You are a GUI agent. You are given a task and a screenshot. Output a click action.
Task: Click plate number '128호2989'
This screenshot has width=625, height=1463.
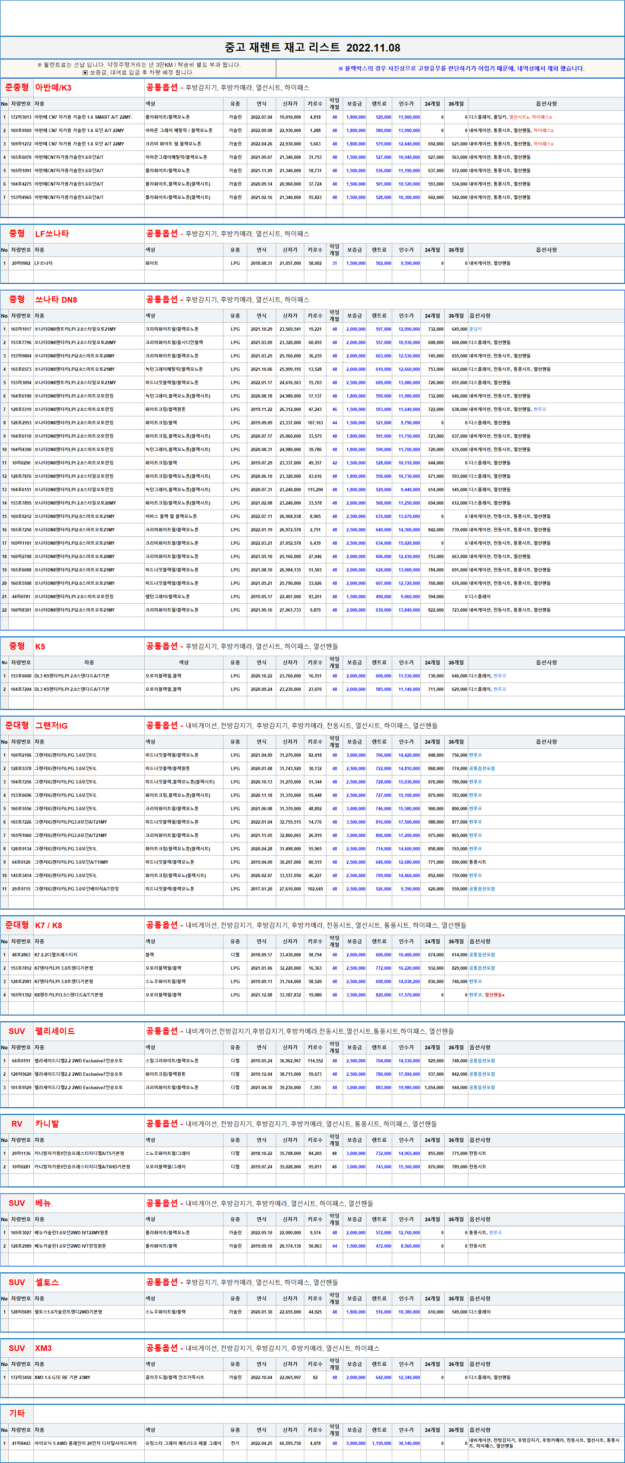[x=21, y=1246]
